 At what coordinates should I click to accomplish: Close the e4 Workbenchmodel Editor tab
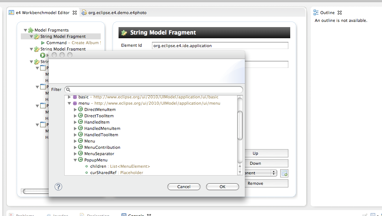click(75, 13)
